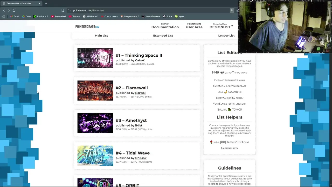This screenshot has width=332, height=187.
Task: Click list editor KirbyXanser152
Action: (x=226, y=98)
